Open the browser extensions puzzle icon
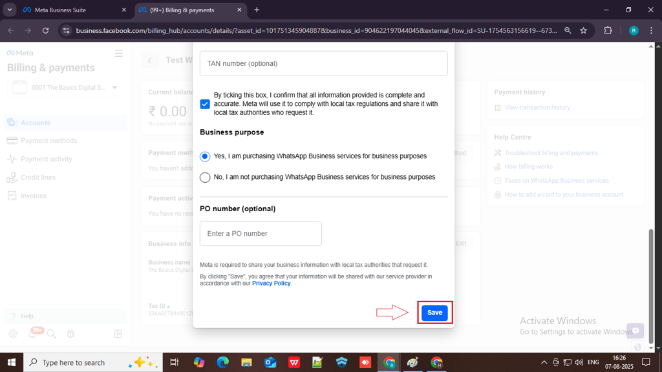The image size is (662, 372). [x=608, y=30]
